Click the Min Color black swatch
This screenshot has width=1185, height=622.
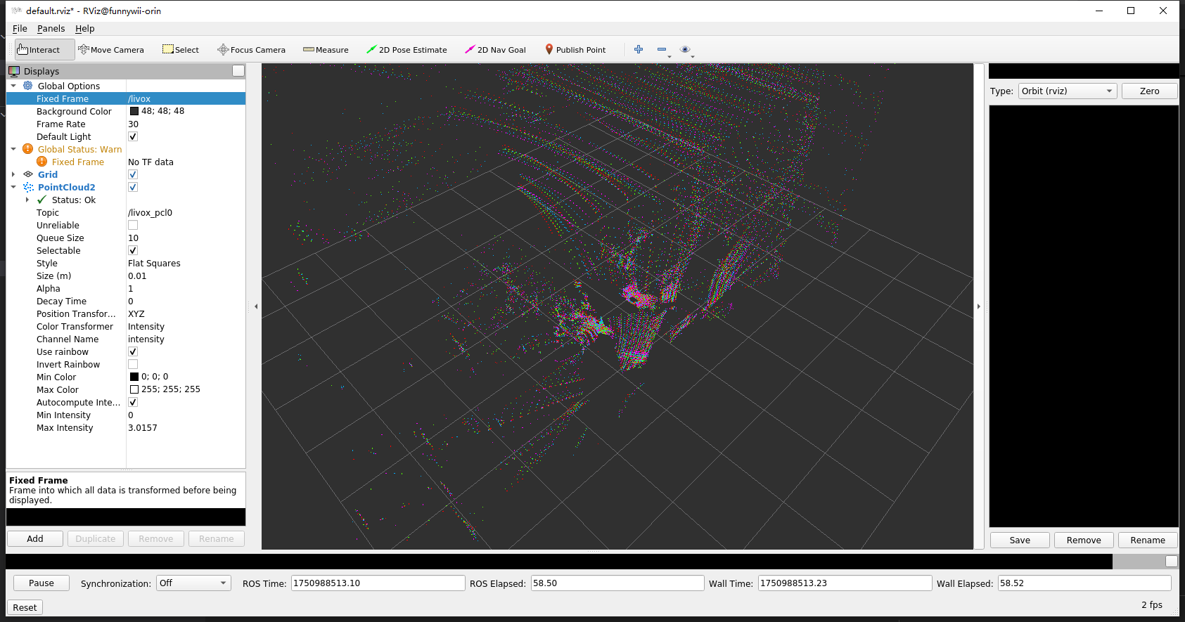[x=134, y=377]
